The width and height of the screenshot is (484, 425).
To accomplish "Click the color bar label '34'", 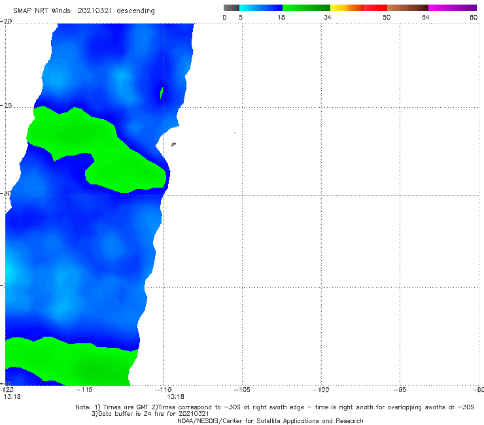I will (328, 17).
